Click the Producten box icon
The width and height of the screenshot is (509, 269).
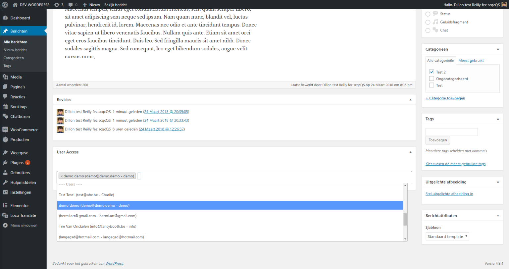click(5, 139)
